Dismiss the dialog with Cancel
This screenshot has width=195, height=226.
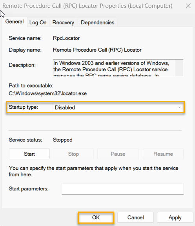pos(135,217)
